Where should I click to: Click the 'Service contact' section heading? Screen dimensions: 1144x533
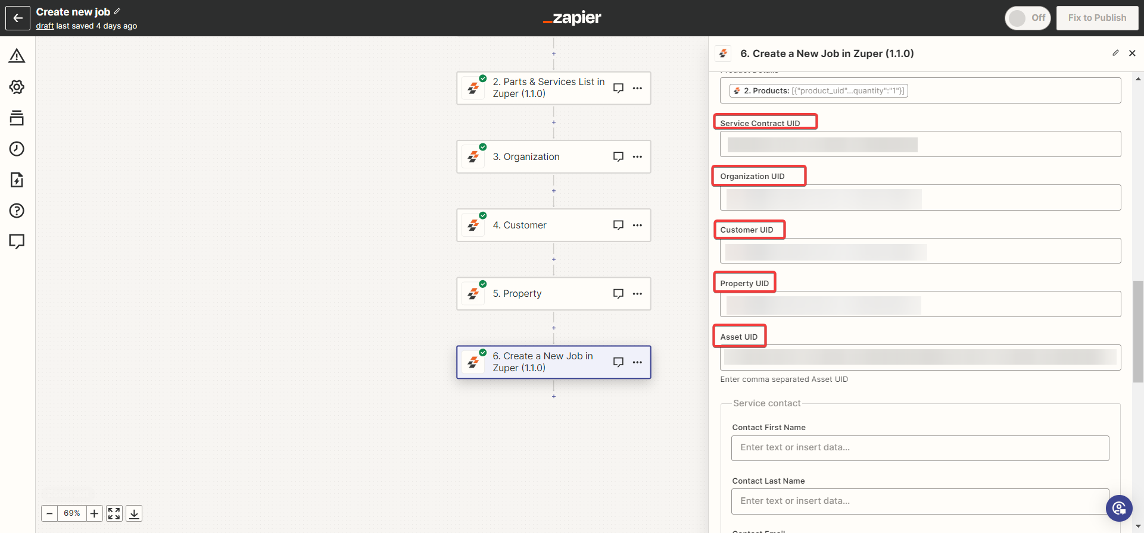click(767, 403)
